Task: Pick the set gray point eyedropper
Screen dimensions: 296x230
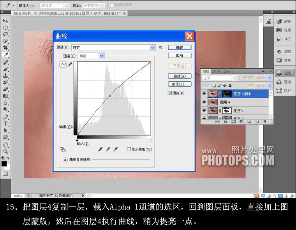Action: (108, 149)
